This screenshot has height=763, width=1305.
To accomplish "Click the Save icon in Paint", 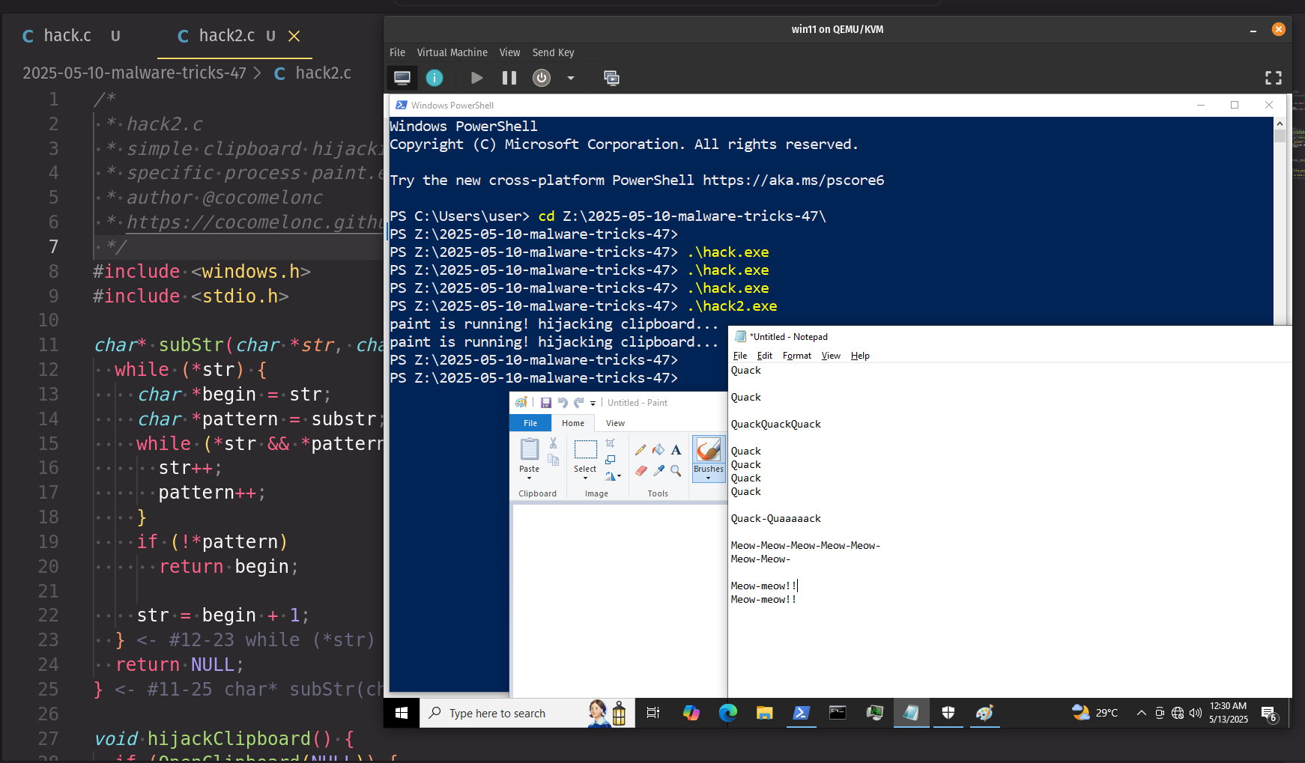I will (x=546, y=403).
